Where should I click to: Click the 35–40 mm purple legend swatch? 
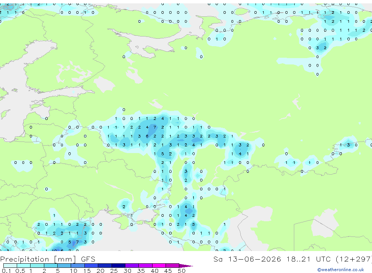coord(145,266)
